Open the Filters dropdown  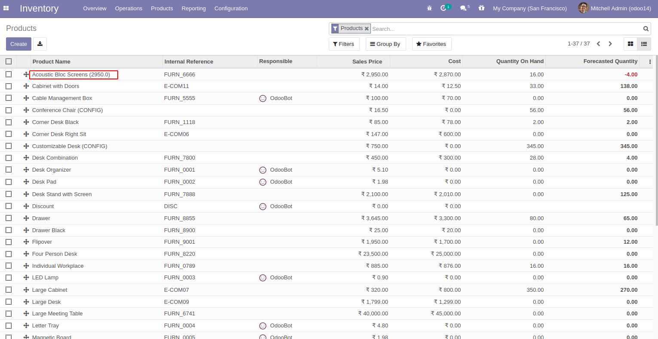pyautogui.click(x=344, y=44)
